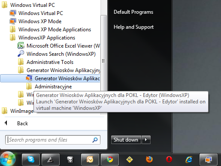Screen dimensions: 221x166
Task: Open the Windows Start orb
Action: 8,159
